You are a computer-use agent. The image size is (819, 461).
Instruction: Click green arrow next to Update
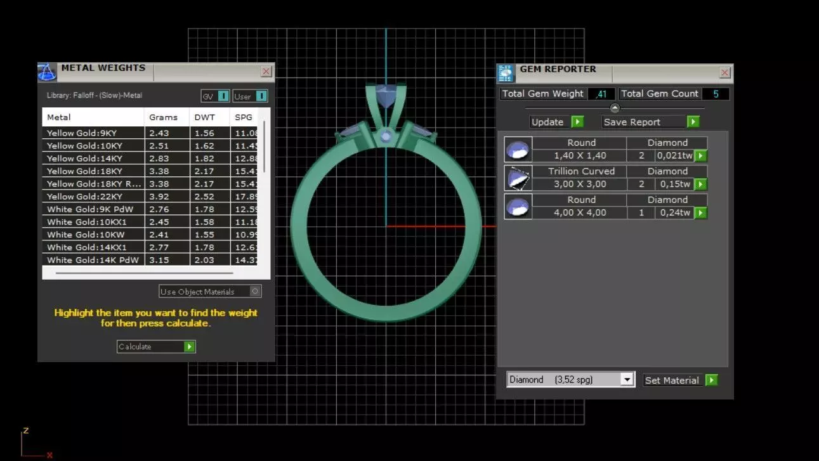(x=577, y=122)
